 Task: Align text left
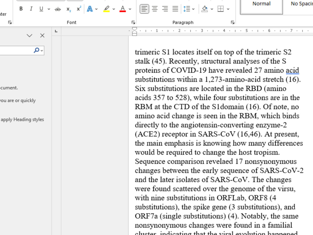(x=144, y=9)
